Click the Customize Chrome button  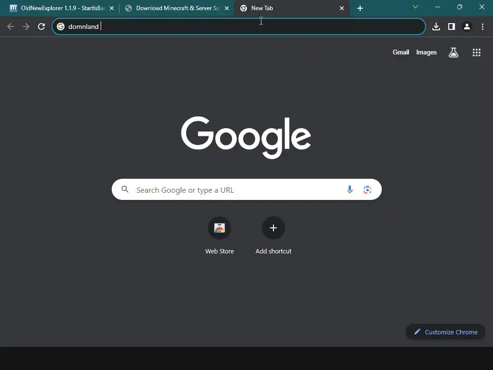(445, 332)
